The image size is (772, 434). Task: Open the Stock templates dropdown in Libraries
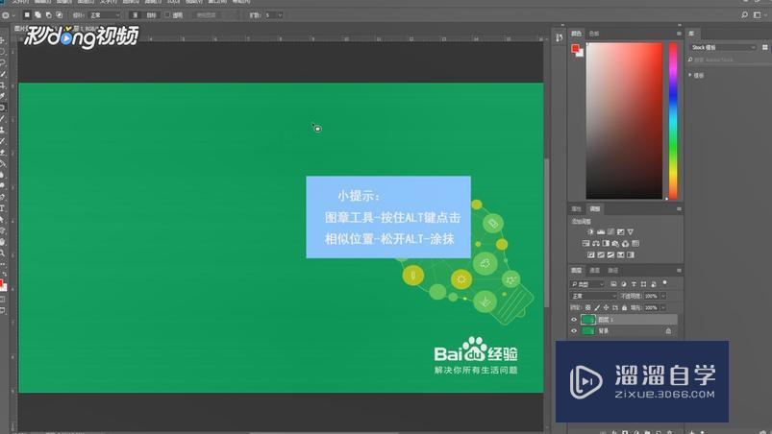click(723, 47)
